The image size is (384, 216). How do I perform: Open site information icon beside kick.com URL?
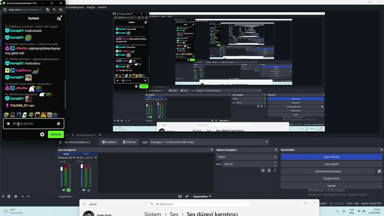click(x=5, y=10)
